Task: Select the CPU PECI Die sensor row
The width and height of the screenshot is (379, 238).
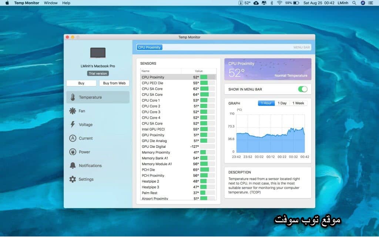Action: click(x=178, y=83)
